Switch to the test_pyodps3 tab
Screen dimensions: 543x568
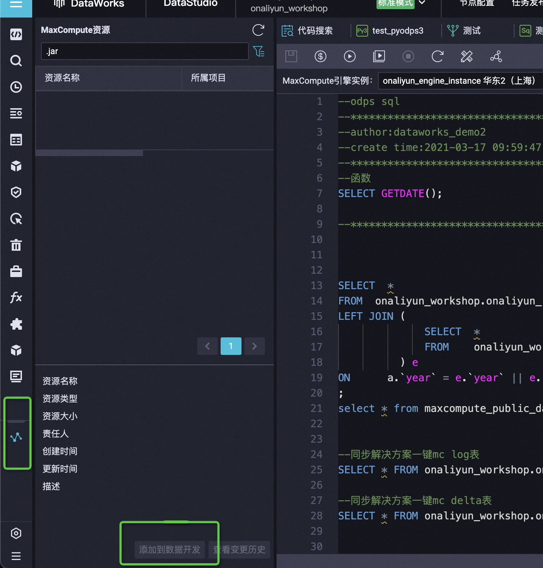coord(390,31)
